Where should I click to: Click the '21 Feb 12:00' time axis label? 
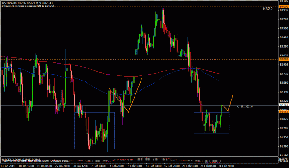point(190,166)
